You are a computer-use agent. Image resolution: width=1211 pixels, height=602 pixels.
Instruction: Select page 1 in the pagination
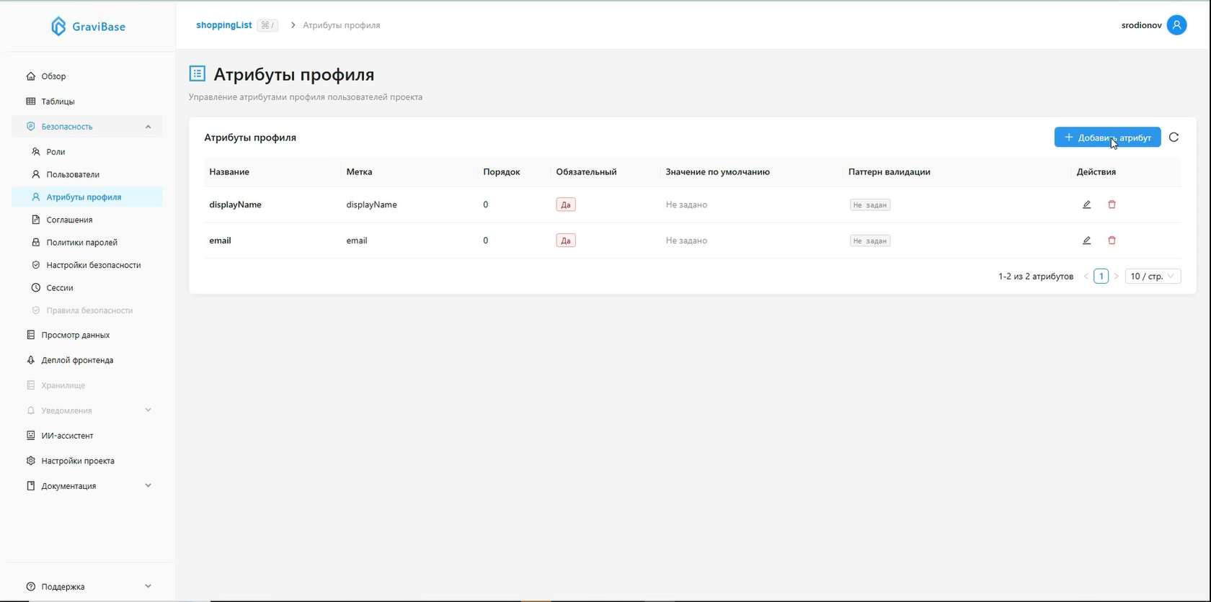pyautogui.click(x=1101, y=277)
